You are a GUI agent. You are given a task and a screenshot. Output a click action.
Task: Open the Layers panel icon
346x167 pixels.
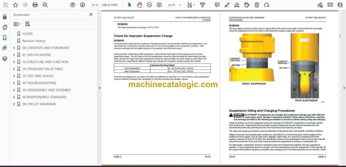pyautogui.click(x=5, y=59)
